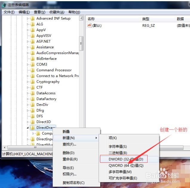Choose 权限(P)... in the context menu
Screen dimensions: 190x188
(x=76, y=174)
